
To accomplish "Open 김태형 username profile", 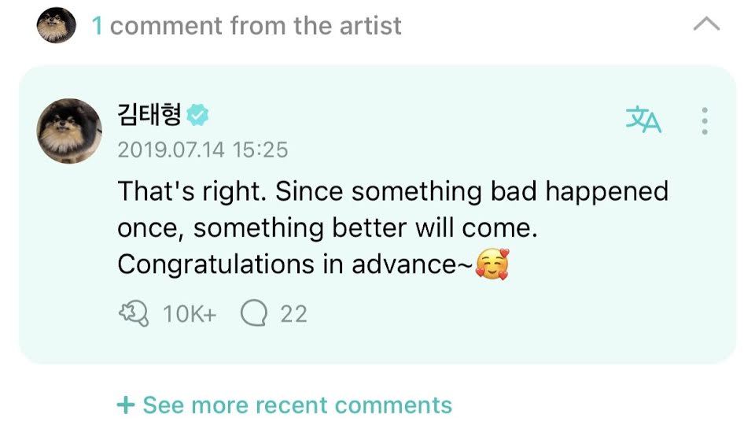I will tap(149, 115).
